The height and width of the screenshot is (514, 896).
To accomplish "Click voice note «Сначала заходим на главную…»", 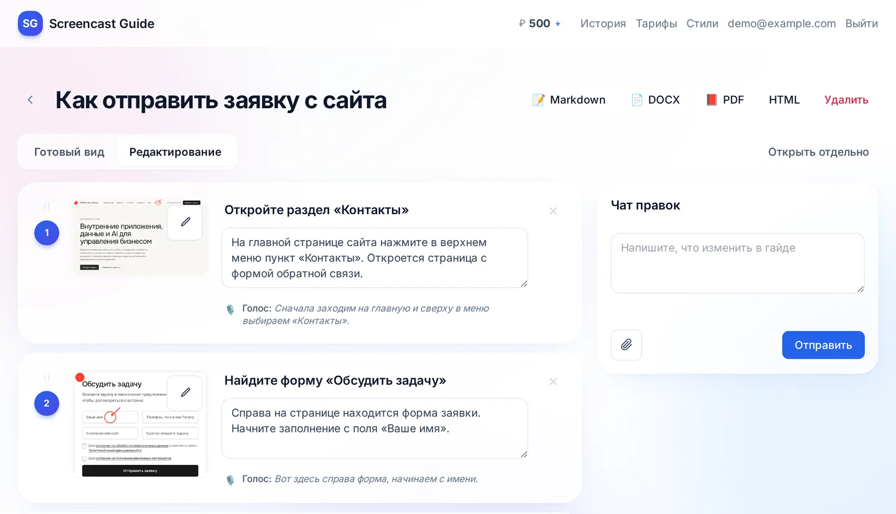I will coord(366,315).
